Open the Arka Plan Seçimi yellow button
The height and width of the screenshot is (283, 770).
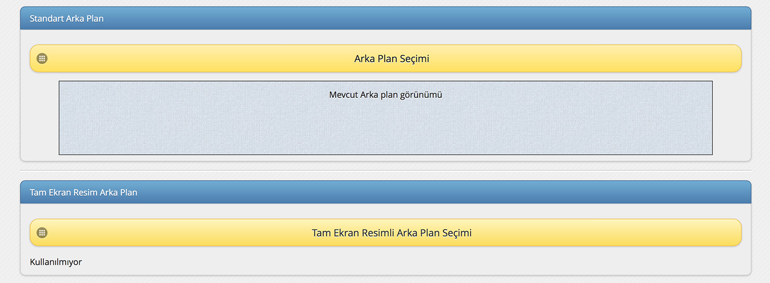point(385,59)
